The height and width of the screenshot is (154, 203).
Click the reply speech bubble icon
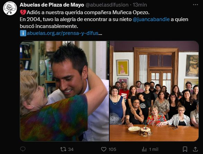coord(23,149)
